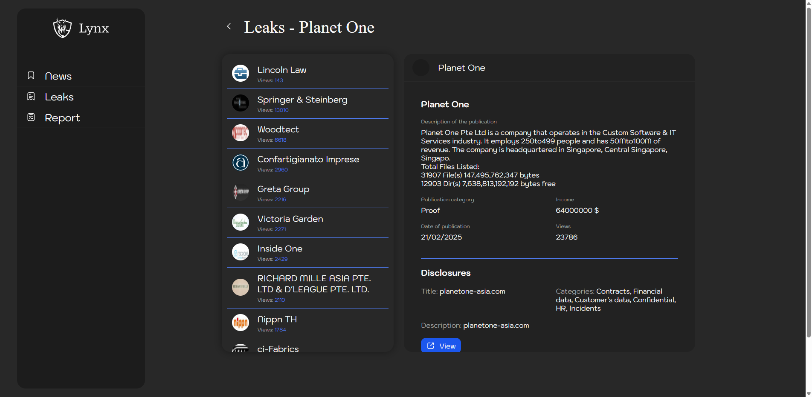Click the Confartigianato Imprese logo icon
The height and width of the screenshot is (397, 812).
(x=241, y=163)
